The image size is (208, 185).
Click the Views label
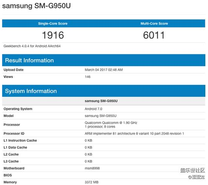coord(8,77)
